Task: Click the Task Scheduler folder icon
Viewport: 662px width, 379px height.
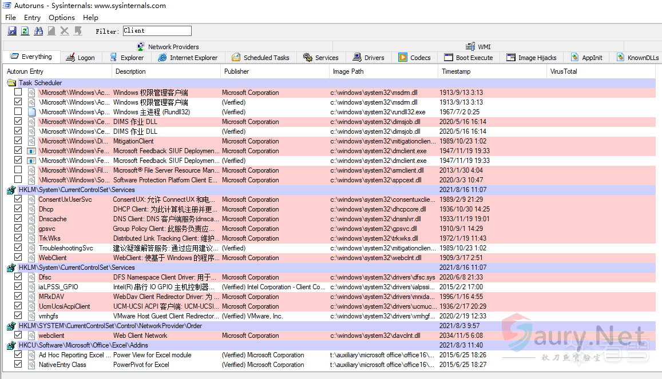Action: 11,83
